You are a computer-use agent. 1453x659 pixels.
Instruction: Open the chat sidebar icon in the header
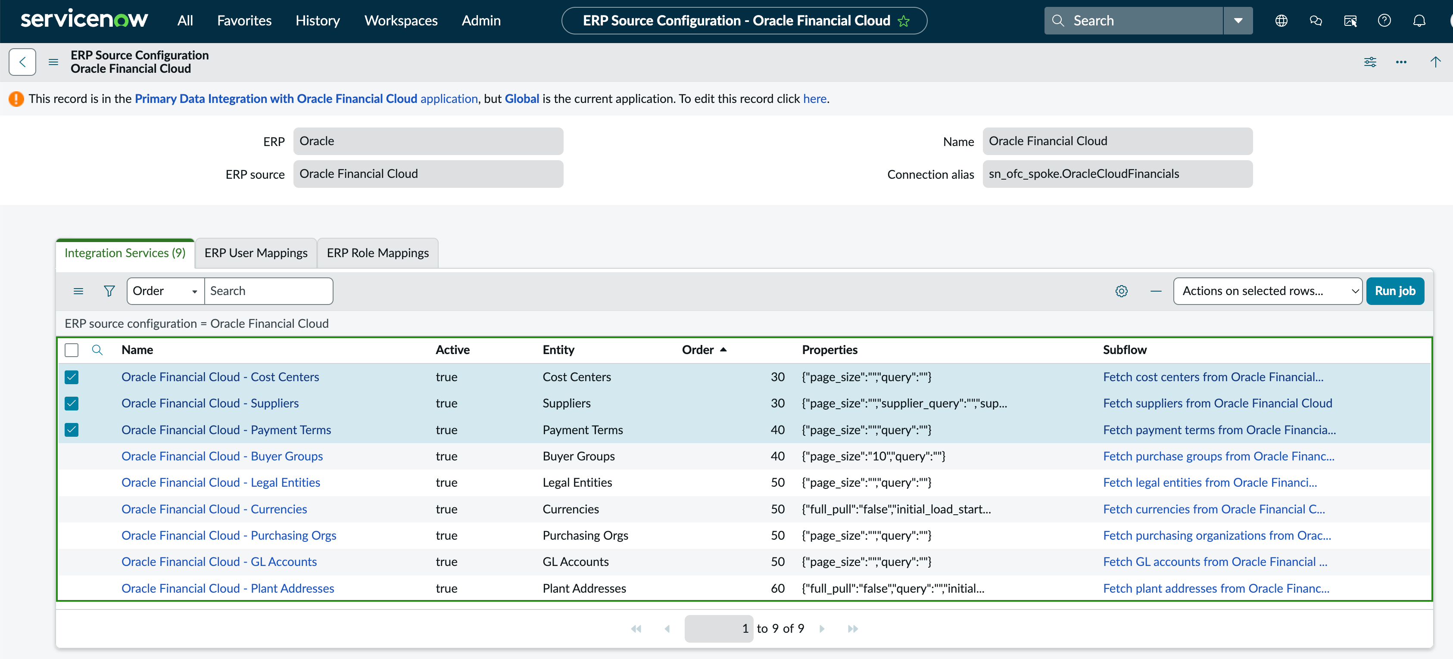(1316, 21)
